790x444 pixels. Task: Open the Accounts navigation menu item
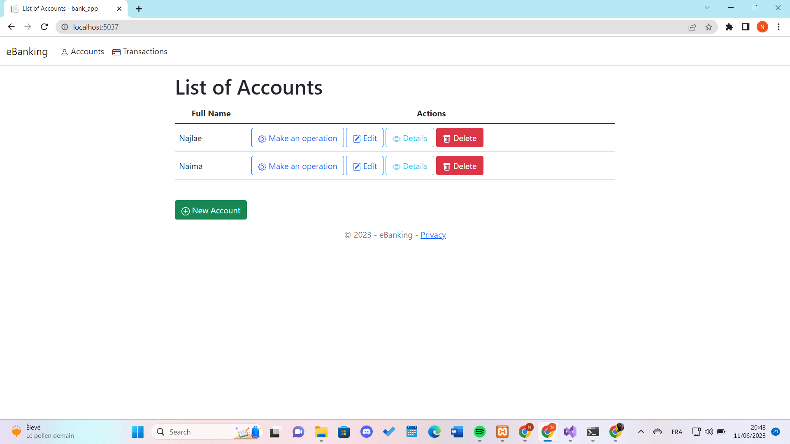click(83, 52)
